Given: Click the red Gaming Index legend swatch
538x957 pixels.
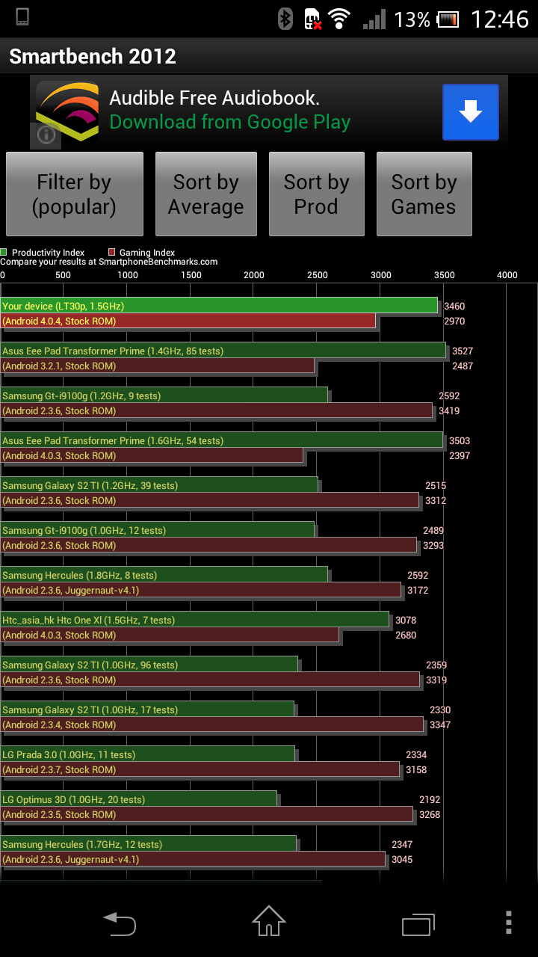Looking at the screenshot, I should pos(111,253).
